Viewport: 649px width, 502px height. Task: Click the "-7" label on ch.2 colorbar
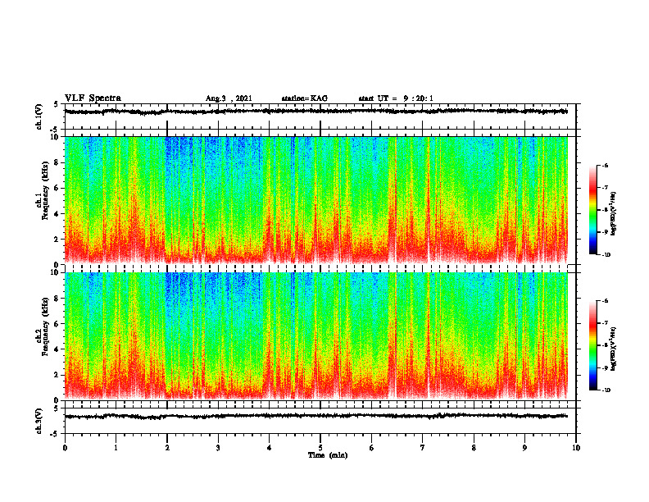605,323
